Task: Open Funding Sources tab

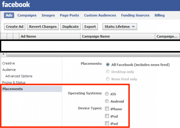Action: click(x=135, y=15)
